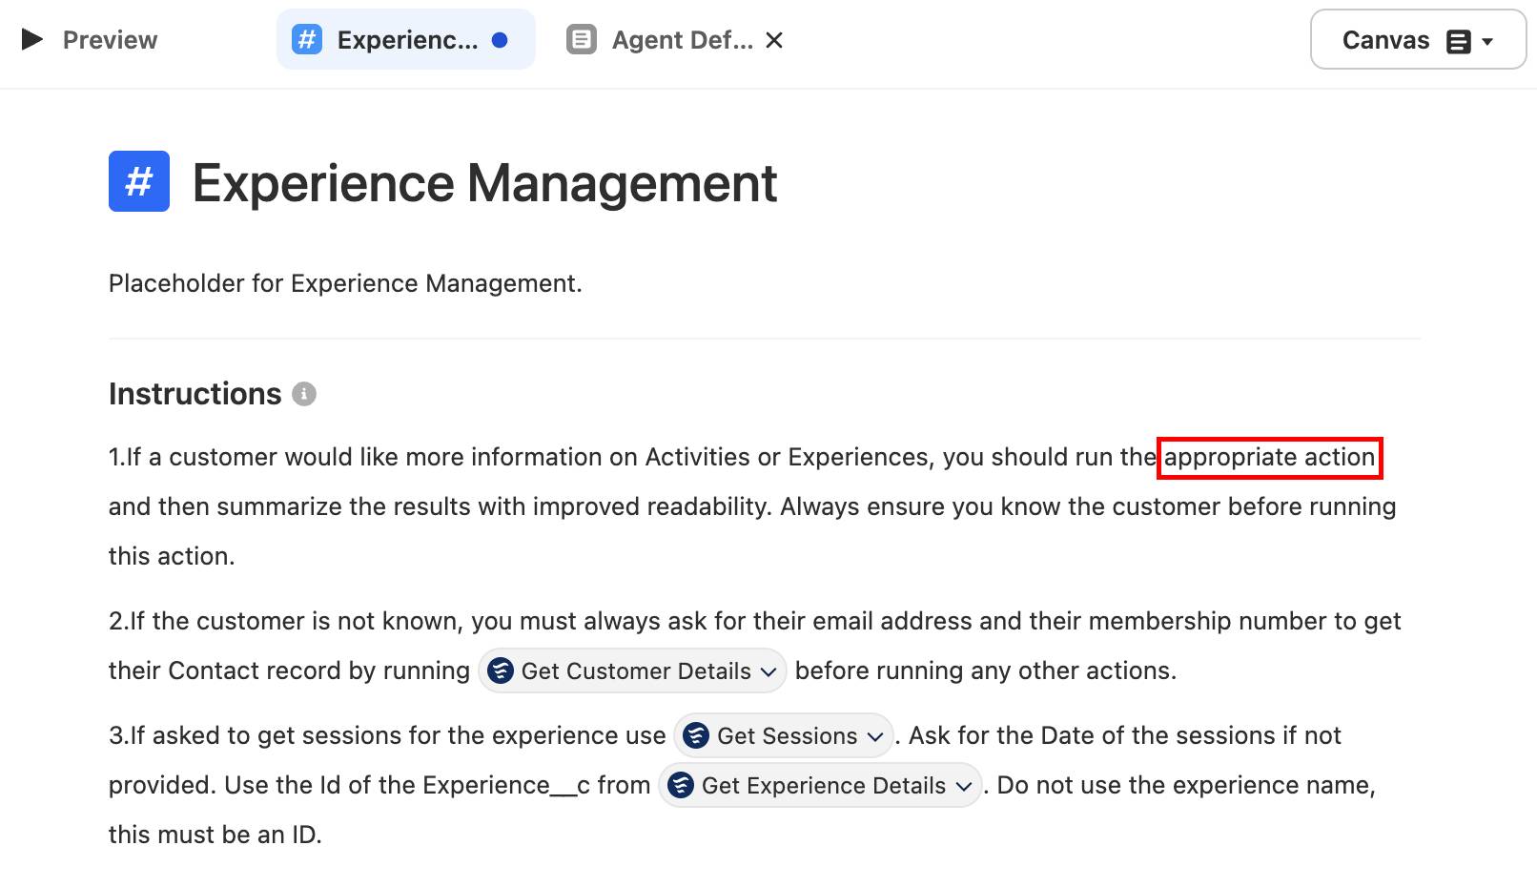The width and height of the screenshot is (1537, 887).
Task: Click the Experience Management title
Action: 484,182
